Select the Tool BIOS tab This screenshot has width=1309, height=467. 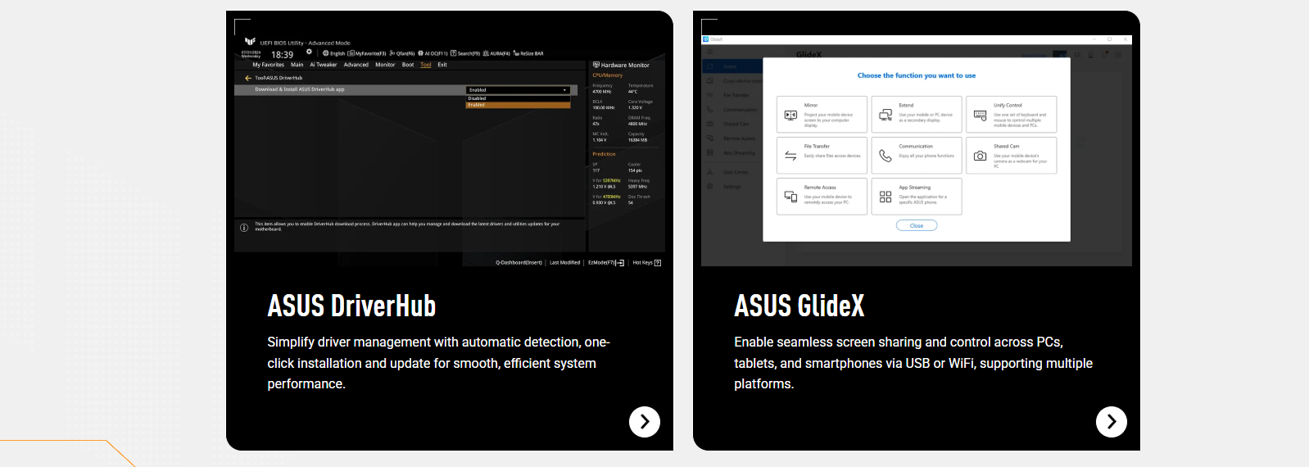[x=426, y=65]
